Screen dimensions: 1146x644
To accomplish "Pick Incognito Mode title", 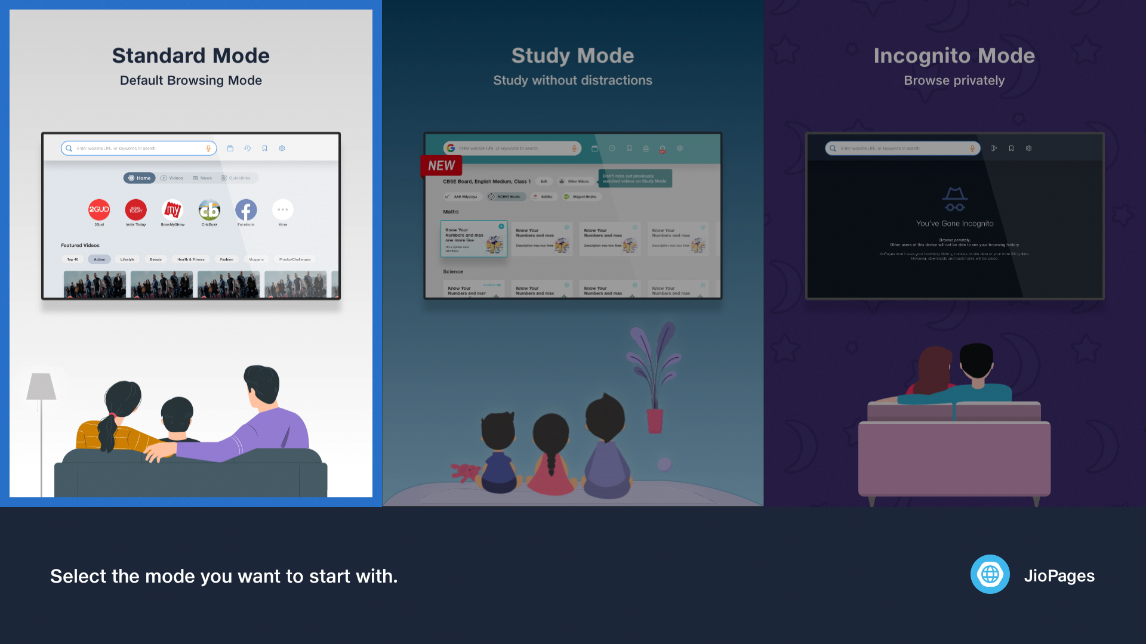I will click(x=954, y=55).
